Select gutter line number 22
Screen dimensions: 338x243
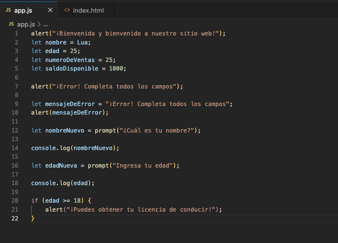[x=15, y=219]
